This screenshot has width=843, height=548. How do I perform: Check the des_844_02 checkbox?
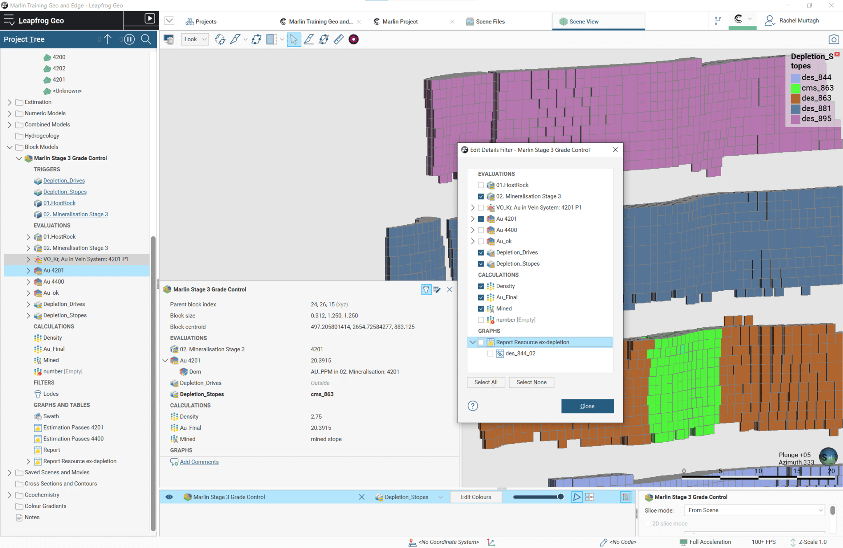(x=490, y=354)
